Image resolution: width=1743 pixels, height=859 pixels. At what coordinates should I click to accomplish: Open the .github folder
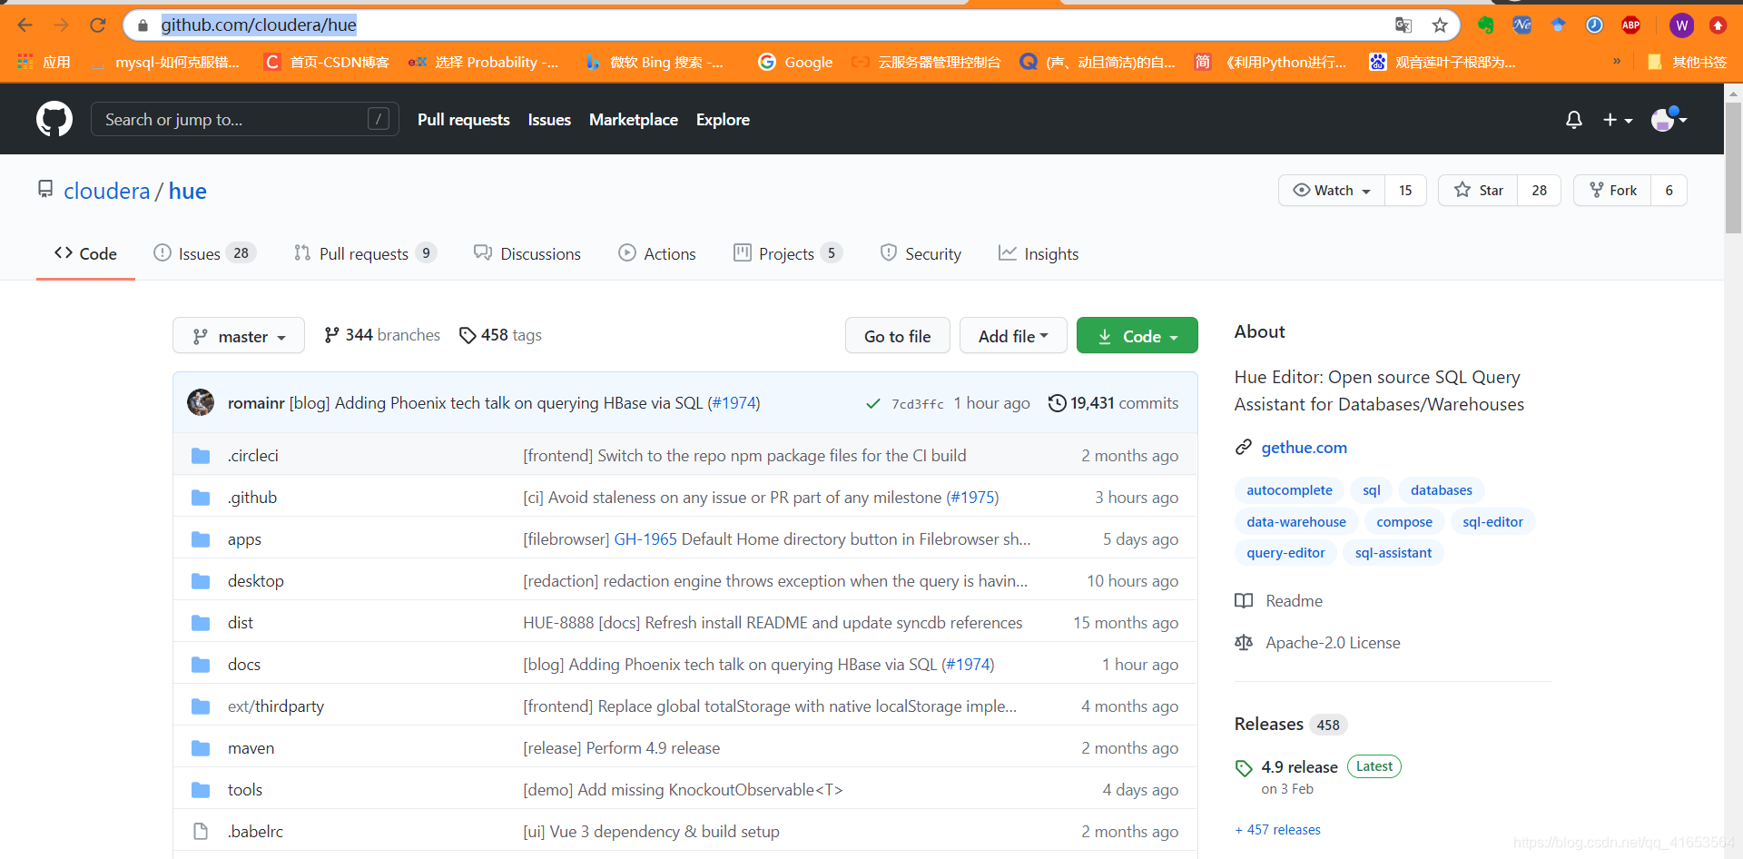[252, 498]
